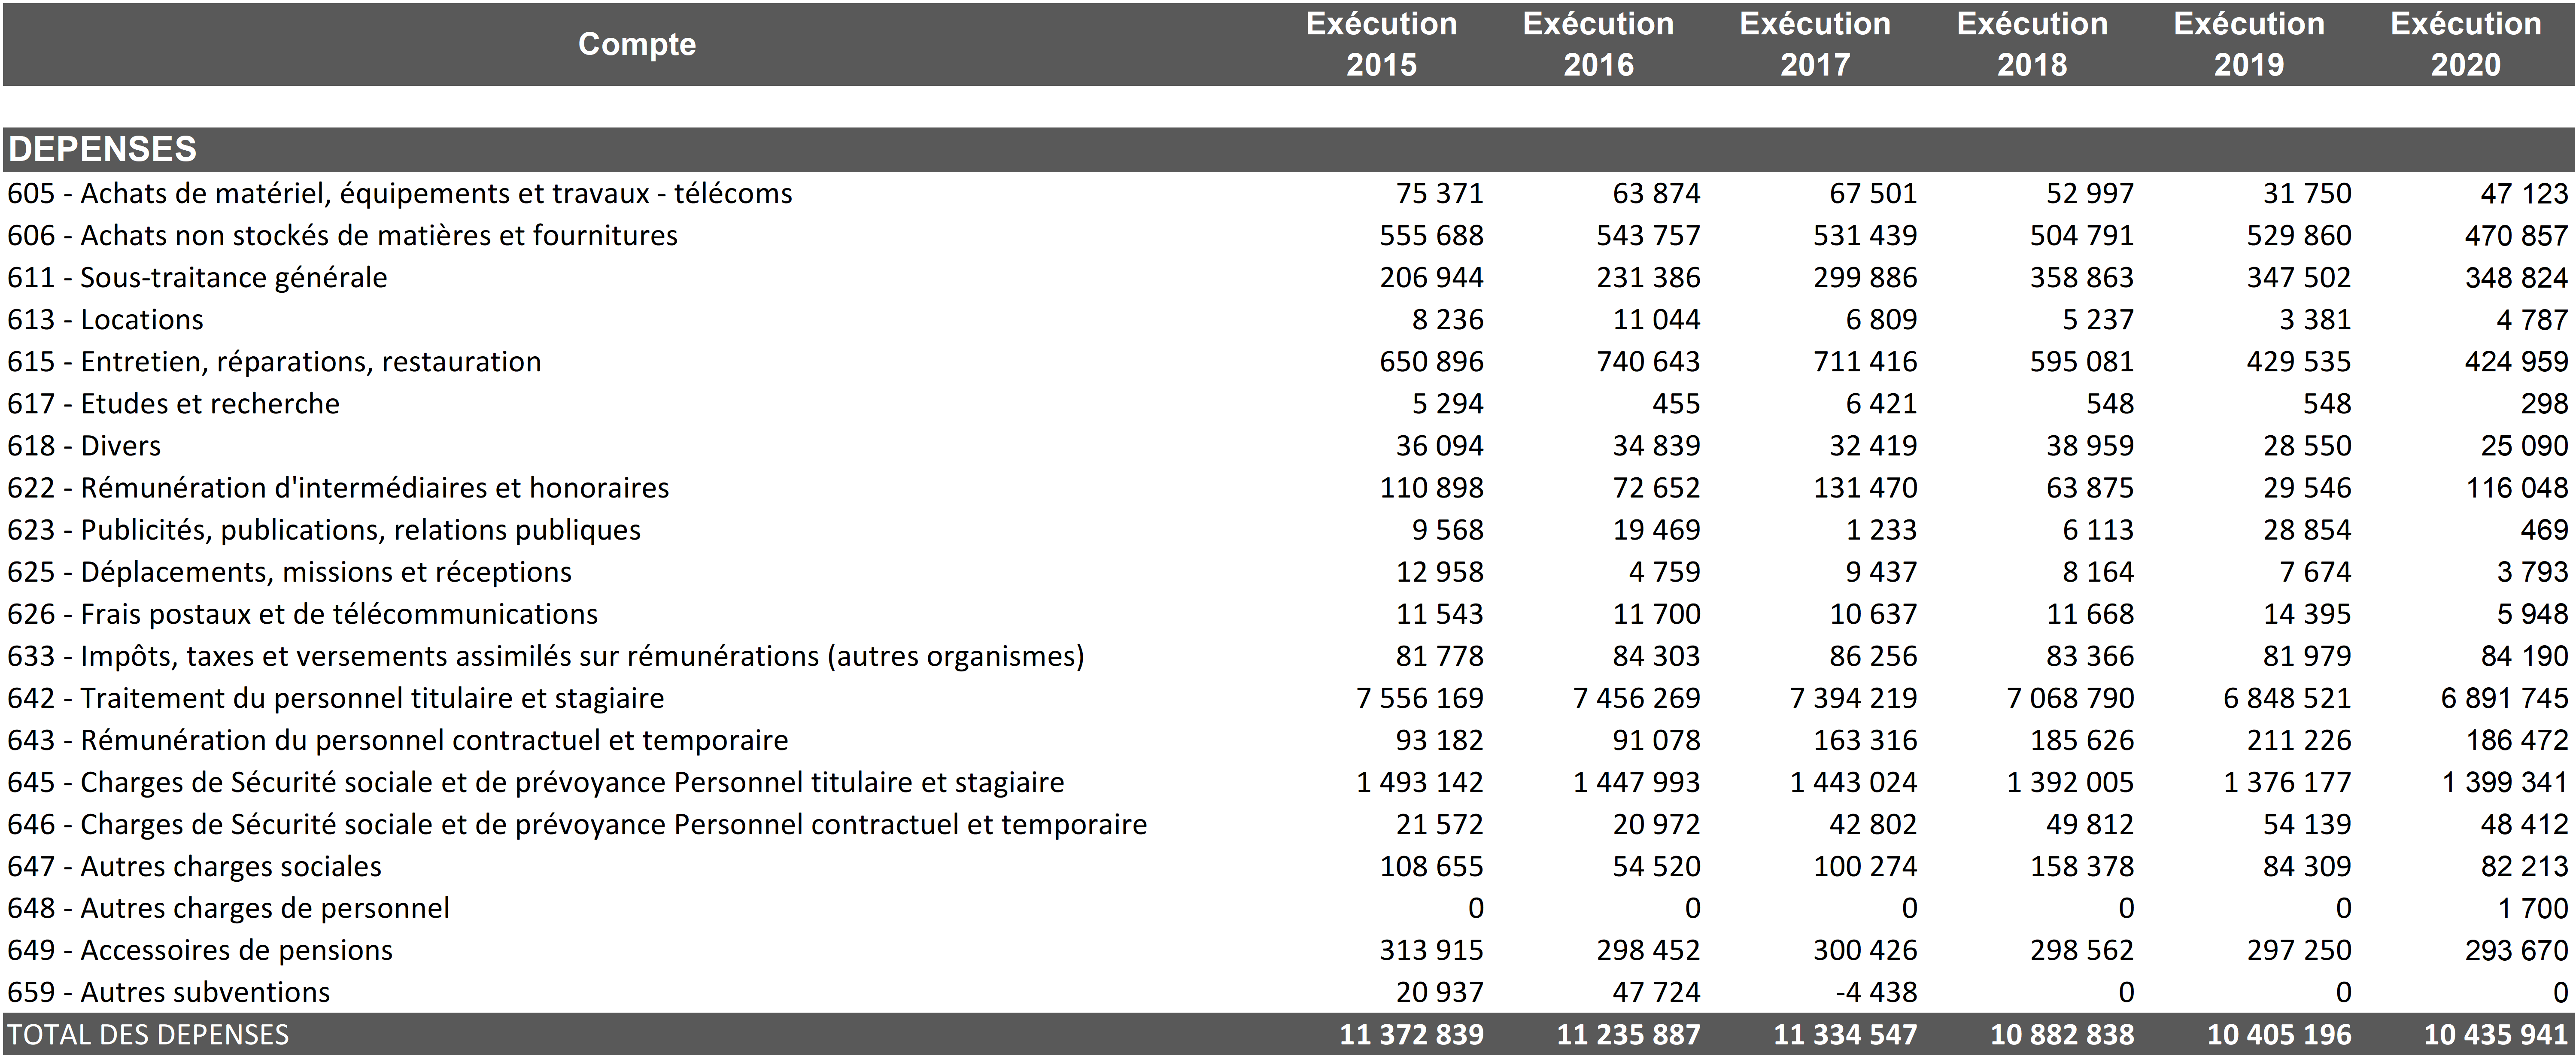The image size is (2576, 1056).
Task: Click the Exécution 2020 column header
Action: [x=2466, y=44]
